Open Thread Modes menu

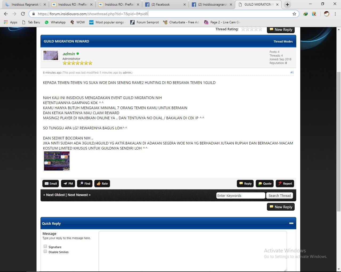pos(283,41)
